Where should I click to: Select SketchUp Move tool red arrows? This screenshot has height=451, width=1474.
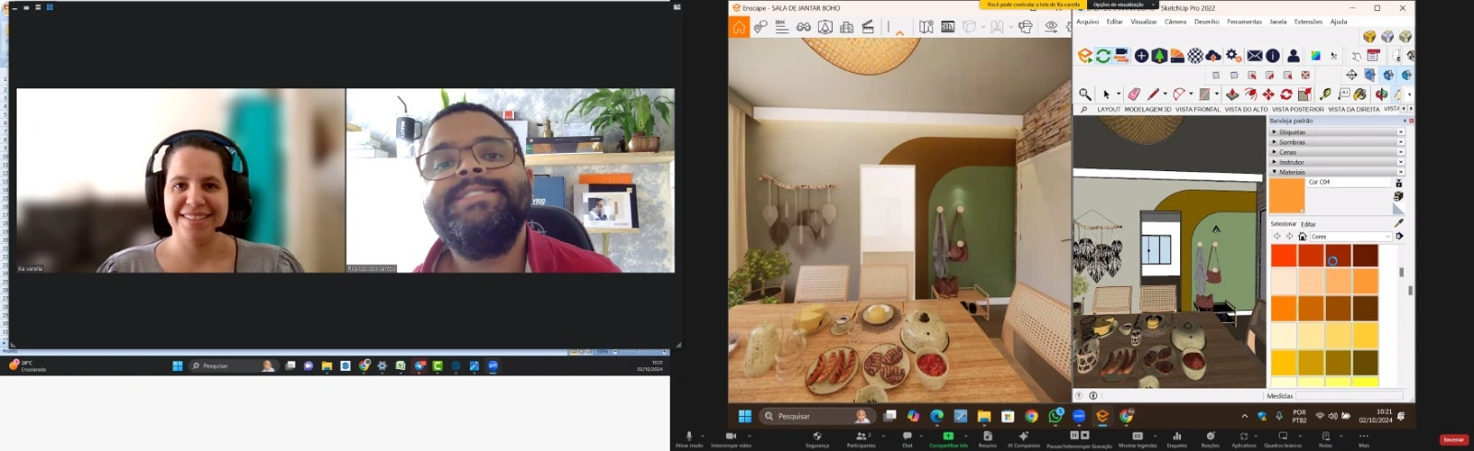point(1269,94)
